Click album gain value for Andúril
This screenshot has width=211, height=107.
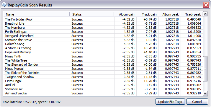(128, 85)
